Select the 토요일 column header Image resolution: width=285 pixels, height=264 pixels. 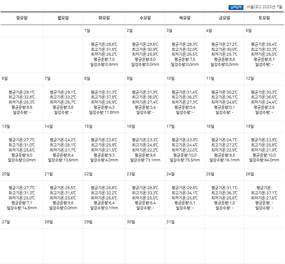pyautogui.click(x=264, y=18)
